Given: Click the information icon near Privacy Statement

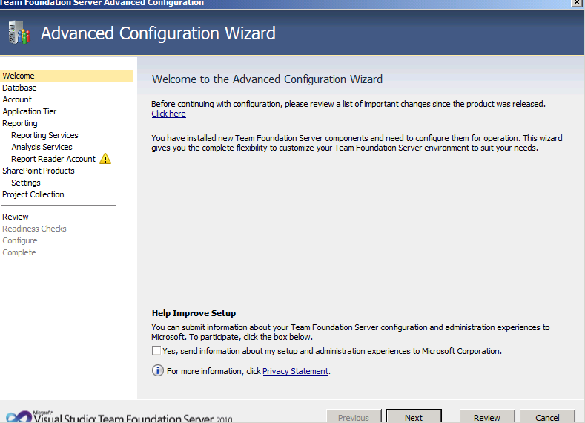Looking at the screenshot, I should (157, 370).
